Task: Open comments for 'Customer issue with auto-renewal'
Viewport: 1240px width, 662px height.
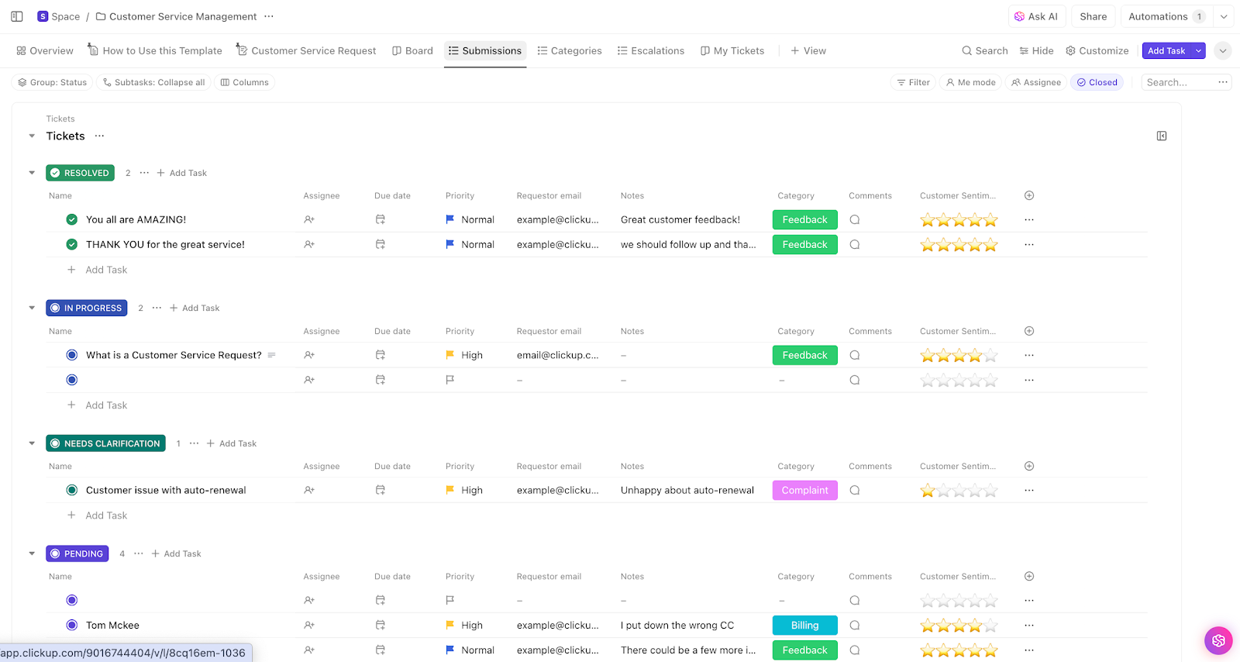Action: (854, 490)
